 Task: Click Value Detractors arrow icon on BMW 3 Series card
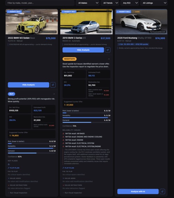[63, 185]
